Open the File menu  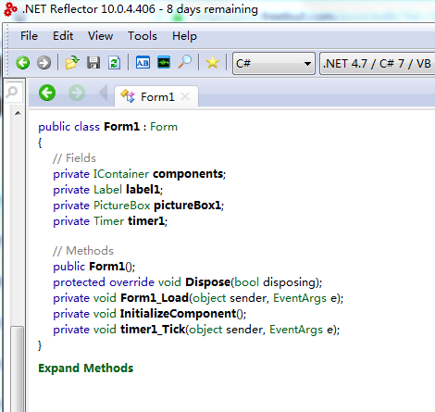point(29,36)
